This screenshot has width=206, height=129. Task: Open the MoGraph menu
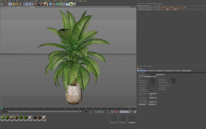[x=55, y=1]
